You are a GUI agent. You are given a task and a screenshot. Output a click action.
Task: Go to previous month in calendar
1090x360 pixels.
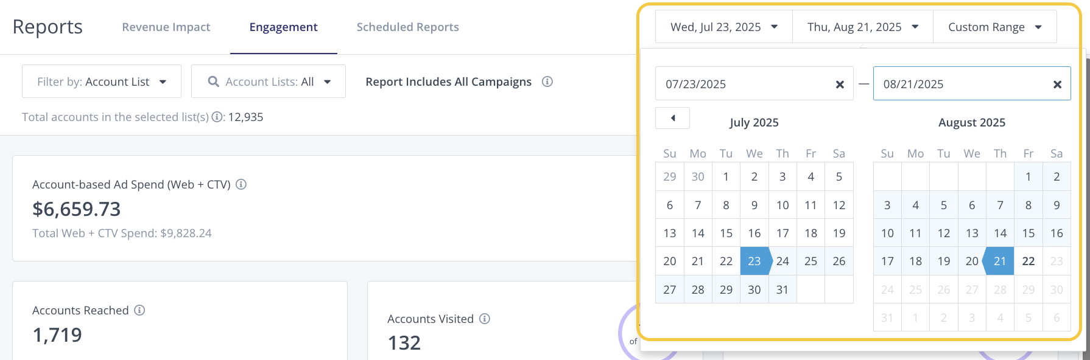(x=672, y=118)
